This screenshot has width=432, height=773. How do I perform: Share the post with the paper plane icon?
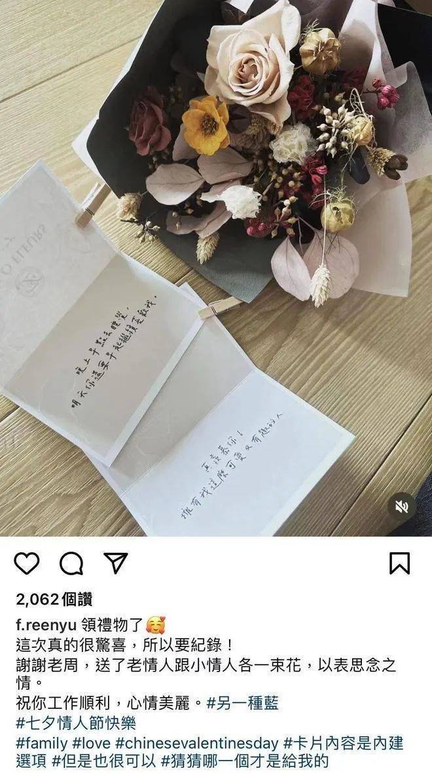coord(116,563)
